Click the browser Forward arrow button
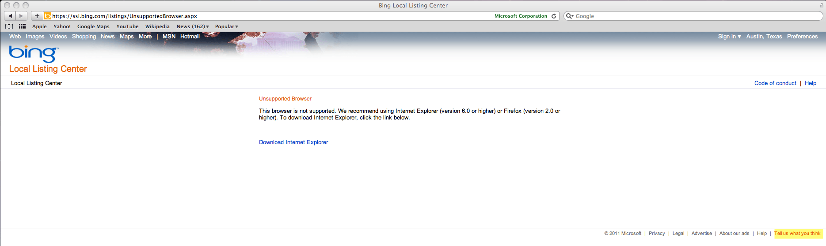 (x=21, y=16)
